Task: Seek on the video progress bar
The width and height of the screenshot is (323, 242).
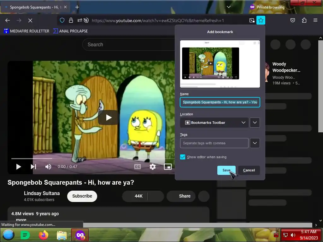Action: (x=93, y=159)
